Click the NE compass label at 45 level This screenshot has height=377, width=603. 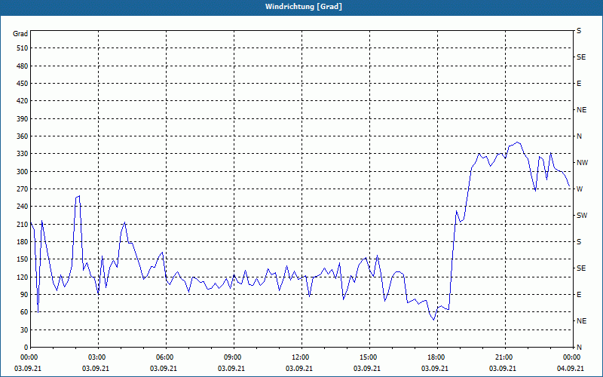point(581,321)
